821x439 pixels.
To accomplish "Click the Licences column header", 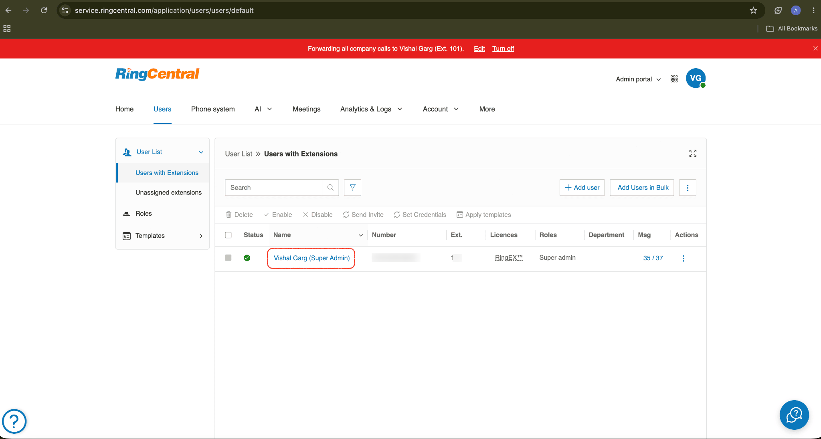I will (504, 235).
